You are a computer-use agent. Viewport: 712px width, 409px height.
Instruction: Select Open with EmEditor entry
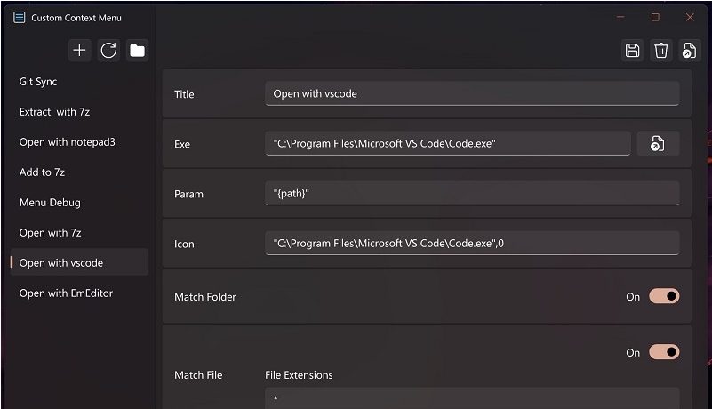click(66, 293)
